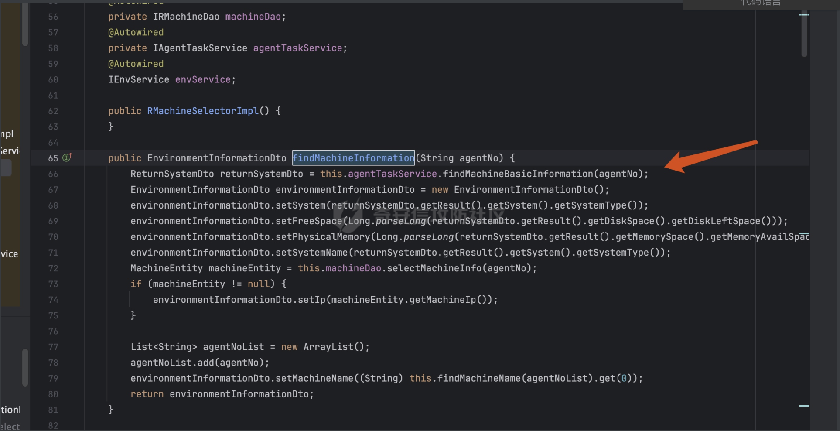Click line number 73 in the gutter
840x431 pixels.
53,284
